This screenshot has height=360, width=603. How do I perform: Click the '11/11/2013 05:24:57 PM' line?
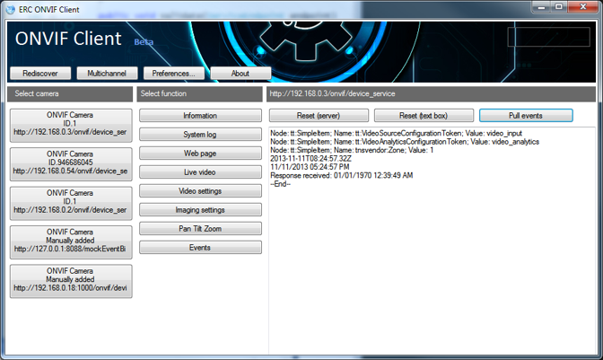click(310, 167)
